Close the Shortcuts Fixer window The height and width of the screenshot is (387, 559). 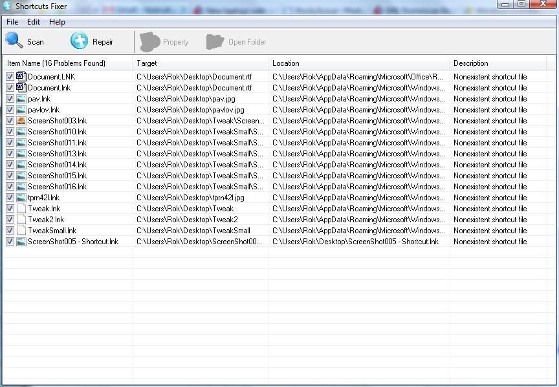[x=543, y=4]
